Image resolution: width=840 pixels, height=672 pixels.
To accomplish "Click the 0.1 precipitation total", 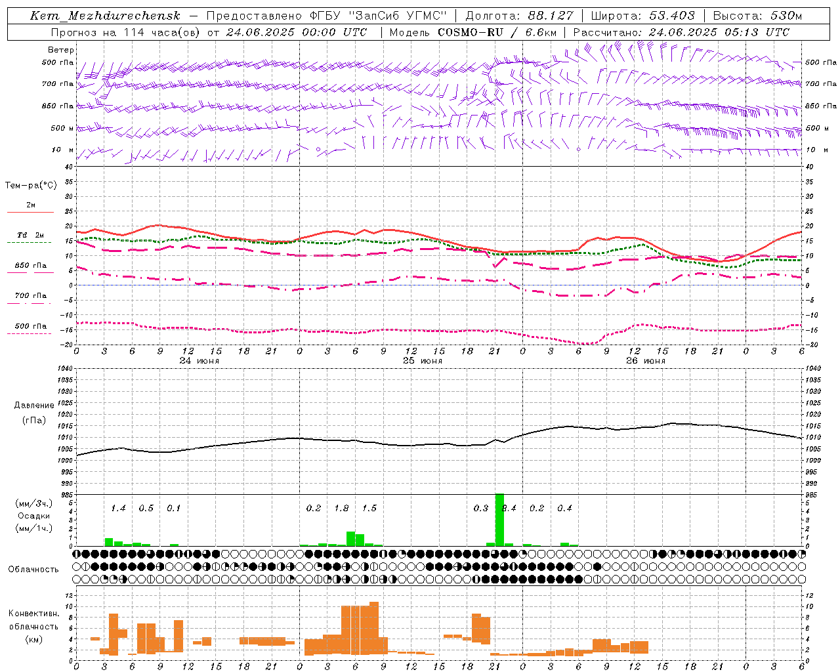I will pos(173,509).
